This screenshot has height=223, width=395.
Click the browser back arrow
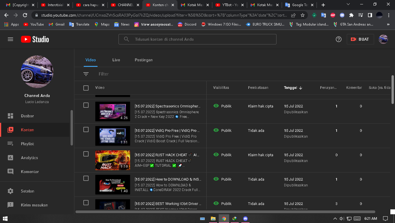click(x=6, y=15)
